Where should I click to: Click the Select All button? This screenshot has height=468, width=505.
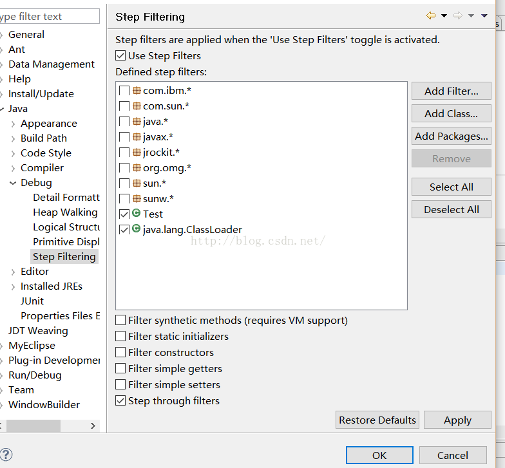tap(451, 187)
